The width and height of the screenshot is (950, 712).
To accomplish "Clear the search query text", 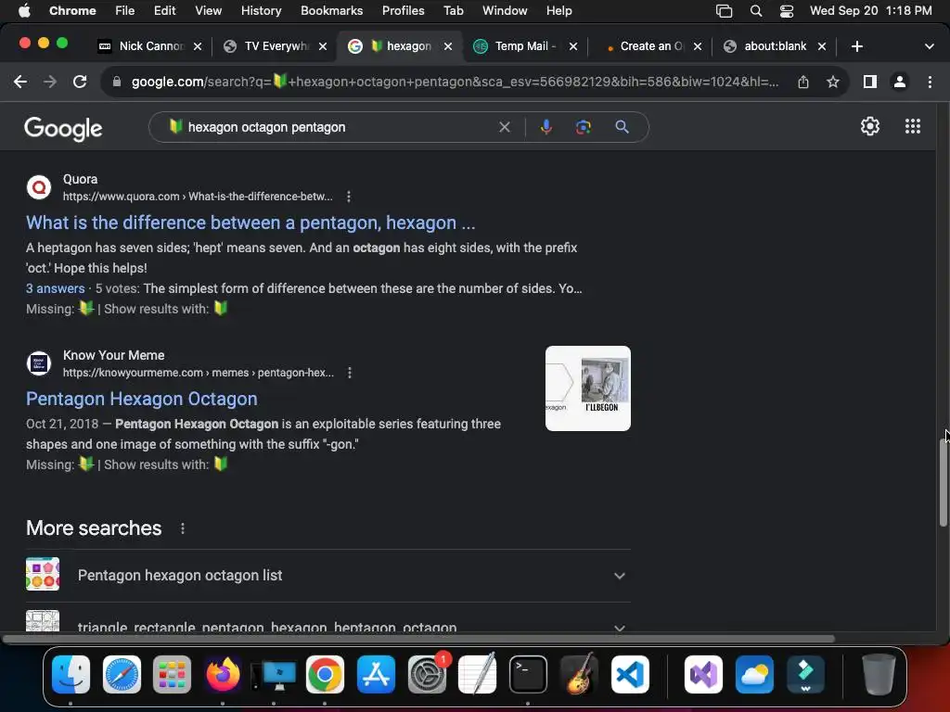I will click(x=504, y=127).
